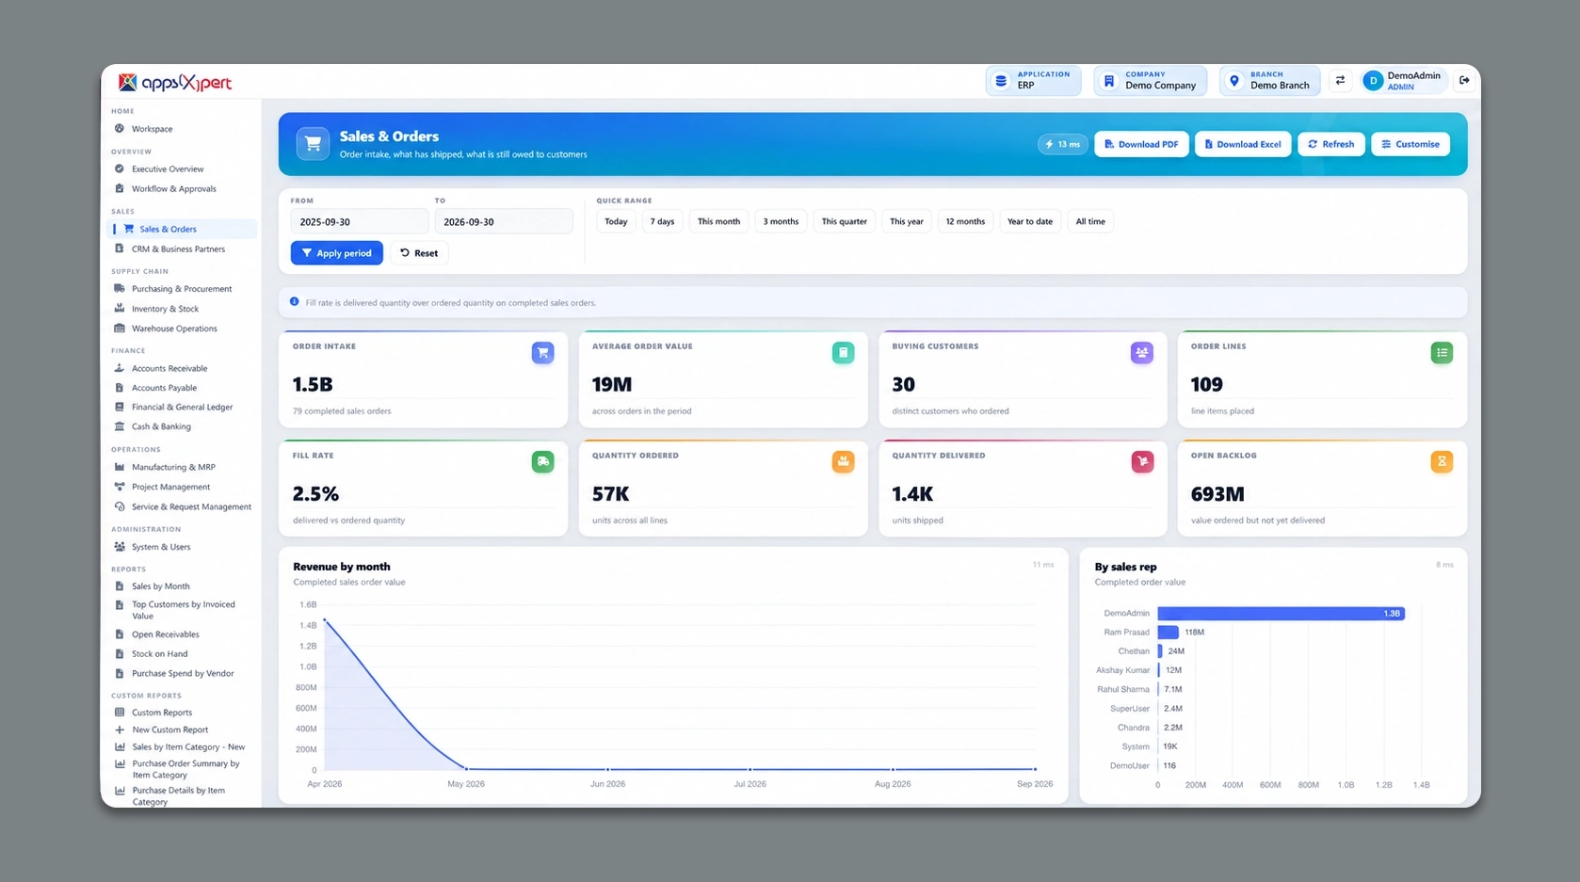Click the New Custom Report plus icon
Image resolution: width=1580 pixels, height=882 pixels.
click(x=120, y=730)
